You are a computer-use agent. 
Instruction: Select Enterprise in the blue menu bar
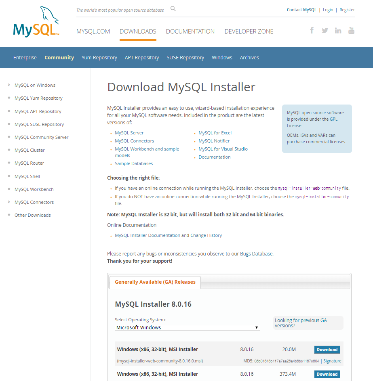click(25, 58)
